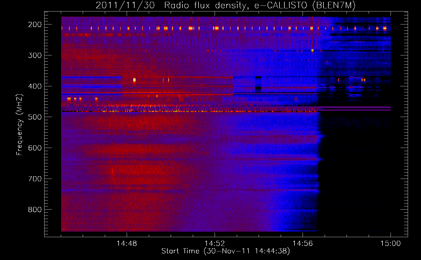Click the 800 frequency tick label
Viewport: 421px width, 260px height.
[x=35, y=210]
